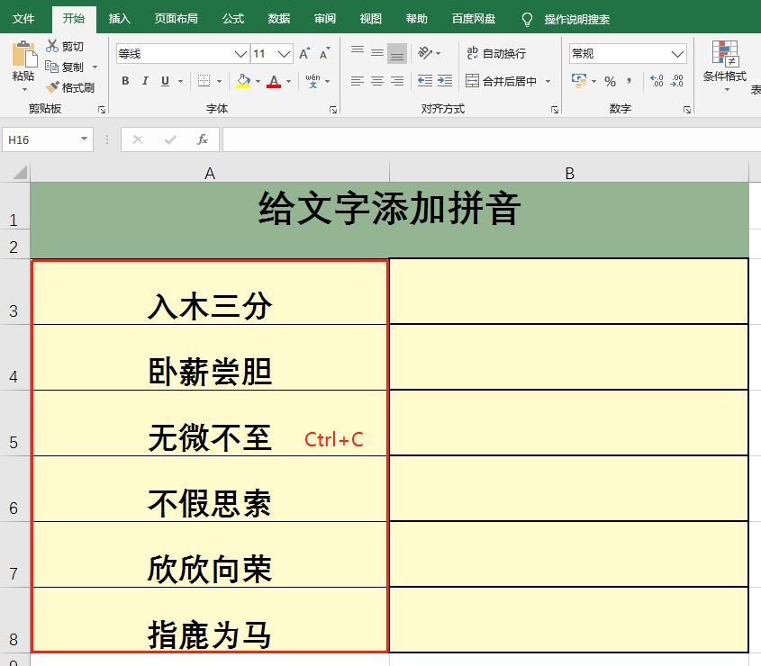Increase the font size with the A icon

coord(303,53)
